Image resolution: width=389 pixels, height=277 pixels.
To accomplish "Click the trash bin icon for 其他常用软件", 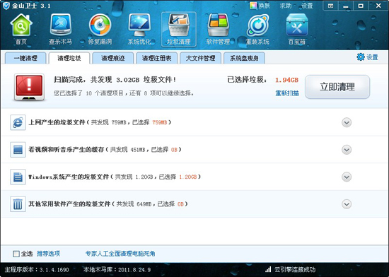I will coord(18,204).
